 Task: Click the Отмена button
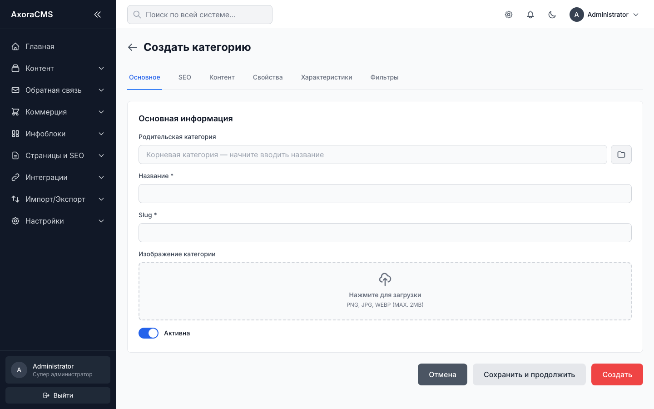click(x=442, y=374)
